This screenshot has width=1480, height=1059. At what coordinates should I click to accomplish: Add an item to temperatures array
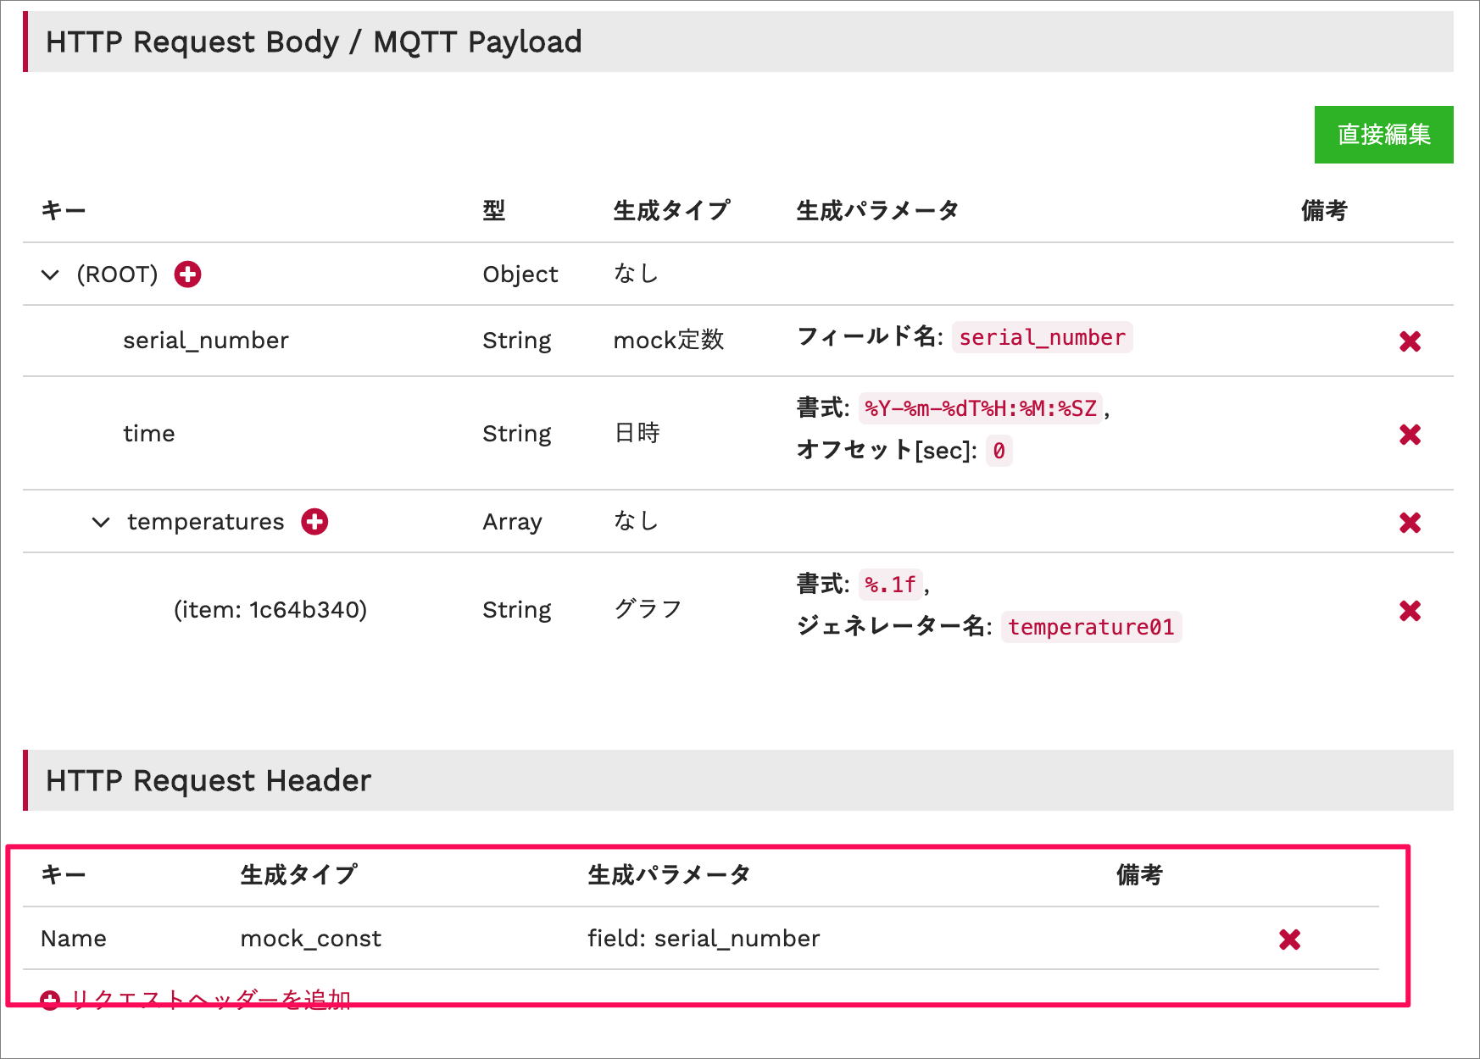[x=314, y=522]
